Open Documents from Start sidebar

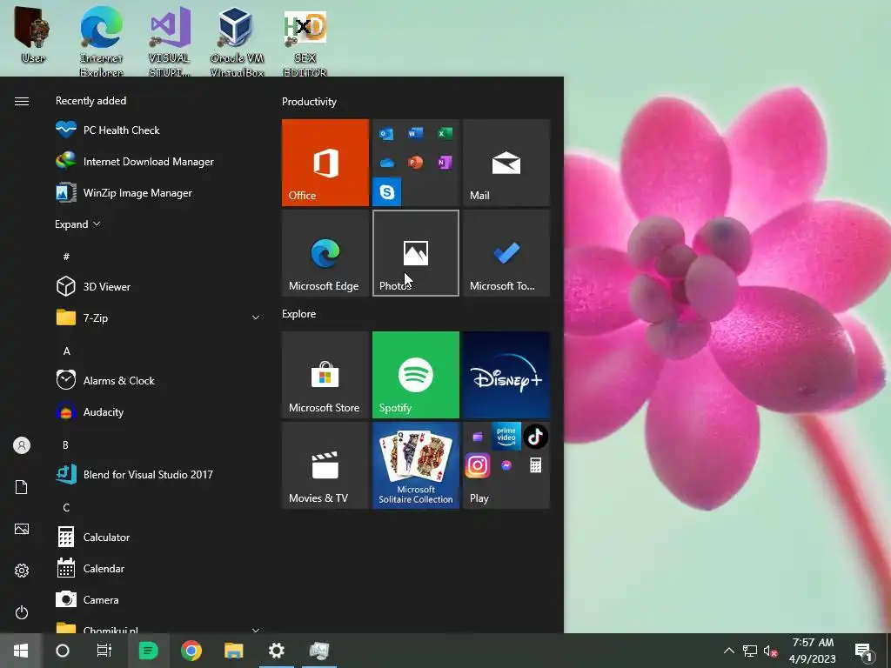tap(22, 487)
